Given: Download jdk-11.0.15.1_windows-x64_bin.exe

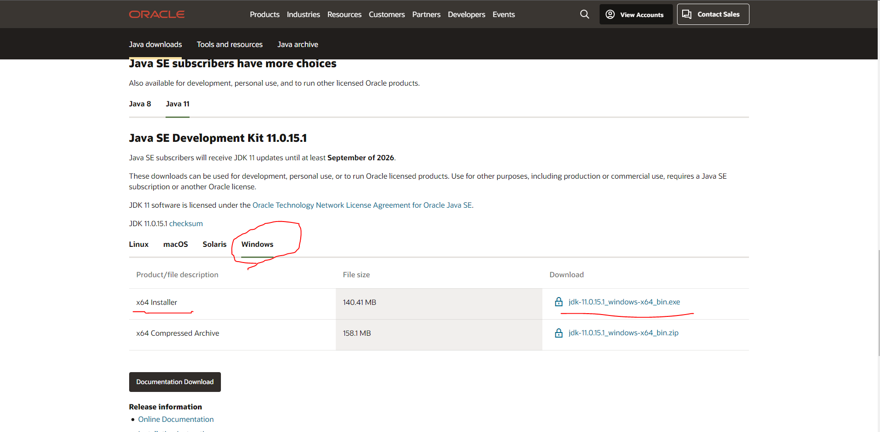Looking at the screenshot, I should 624,302.
